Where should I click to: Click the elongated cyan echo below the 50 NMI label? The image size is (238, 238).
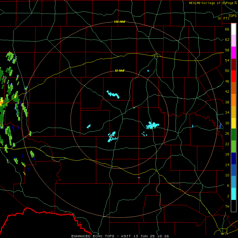(x=113, y=94)
